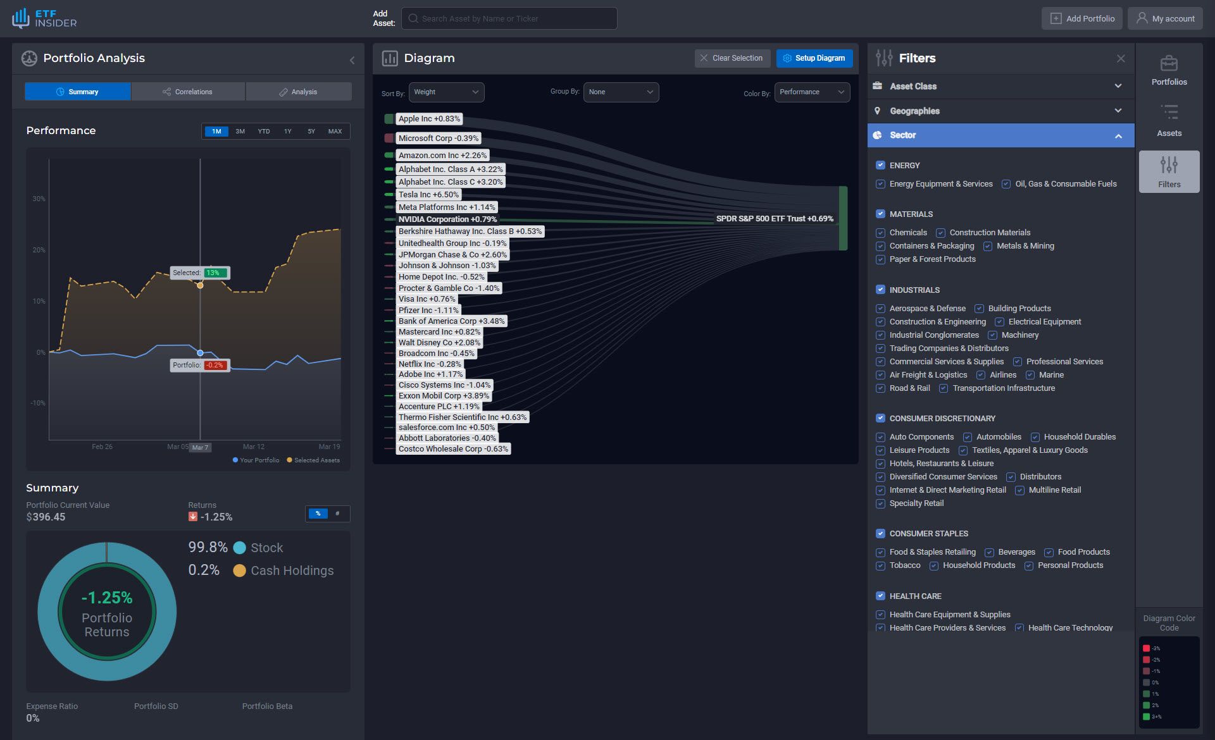Click the Search Asset by Name field
This screenshot has height=740, width=1215.
tap(509, 18)
